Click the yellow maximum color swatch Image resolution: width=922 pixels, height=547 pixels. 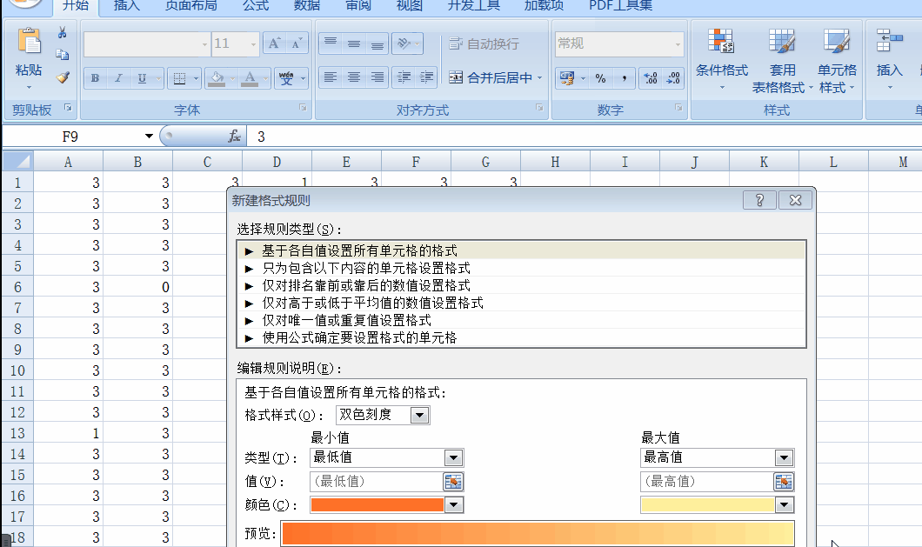click(x=707, y=504)
